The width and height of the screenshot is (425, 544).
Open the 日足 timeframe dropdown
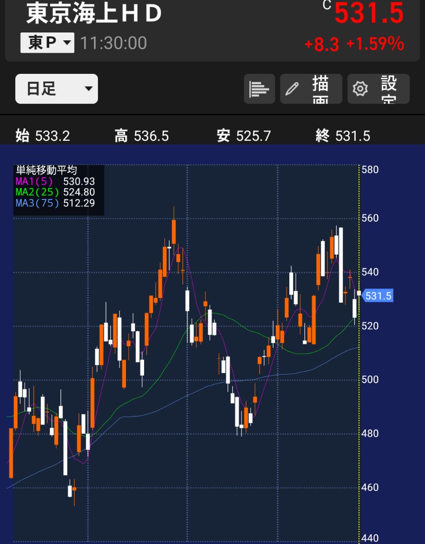(x=57, y=89)
